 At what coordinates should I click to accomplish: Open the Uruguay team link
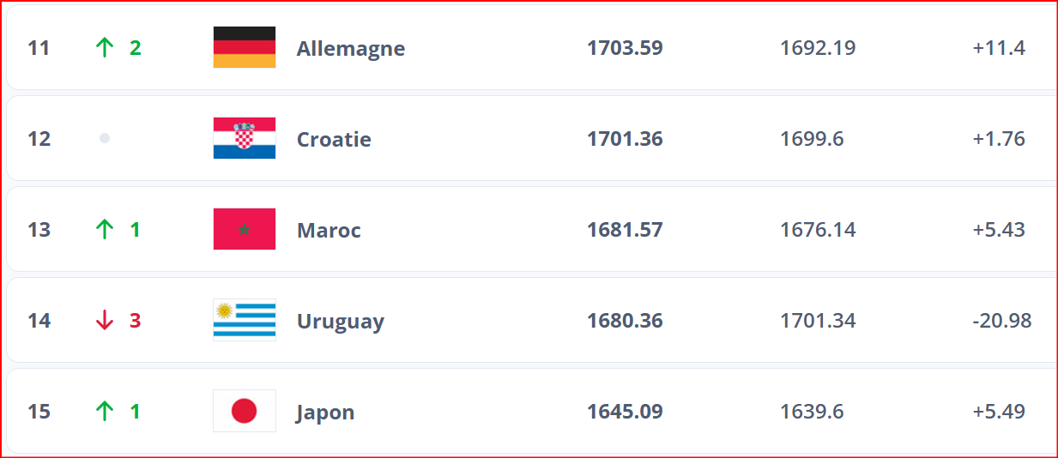(340, 321)
